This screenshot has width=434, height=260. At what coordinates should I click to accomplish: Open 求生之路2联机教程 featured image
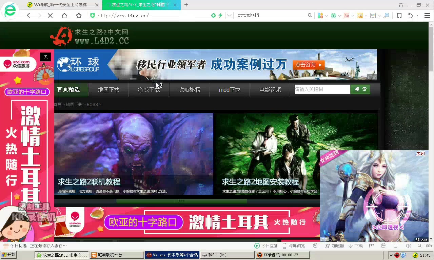click(x=134, y=154)
